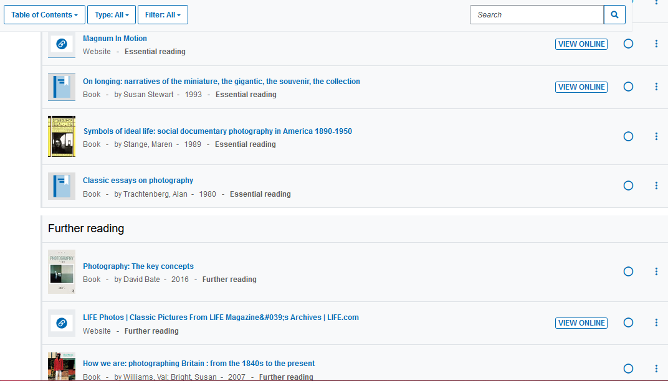Open How we are: photographing Britain title
This screenshot has width=668, height=381.
(199, 364)
